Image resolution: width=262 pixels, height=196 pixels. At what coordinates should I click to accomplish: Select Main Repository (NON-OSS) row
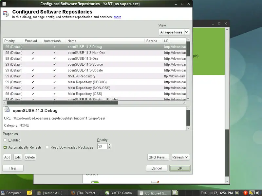[x=94, y=88]
